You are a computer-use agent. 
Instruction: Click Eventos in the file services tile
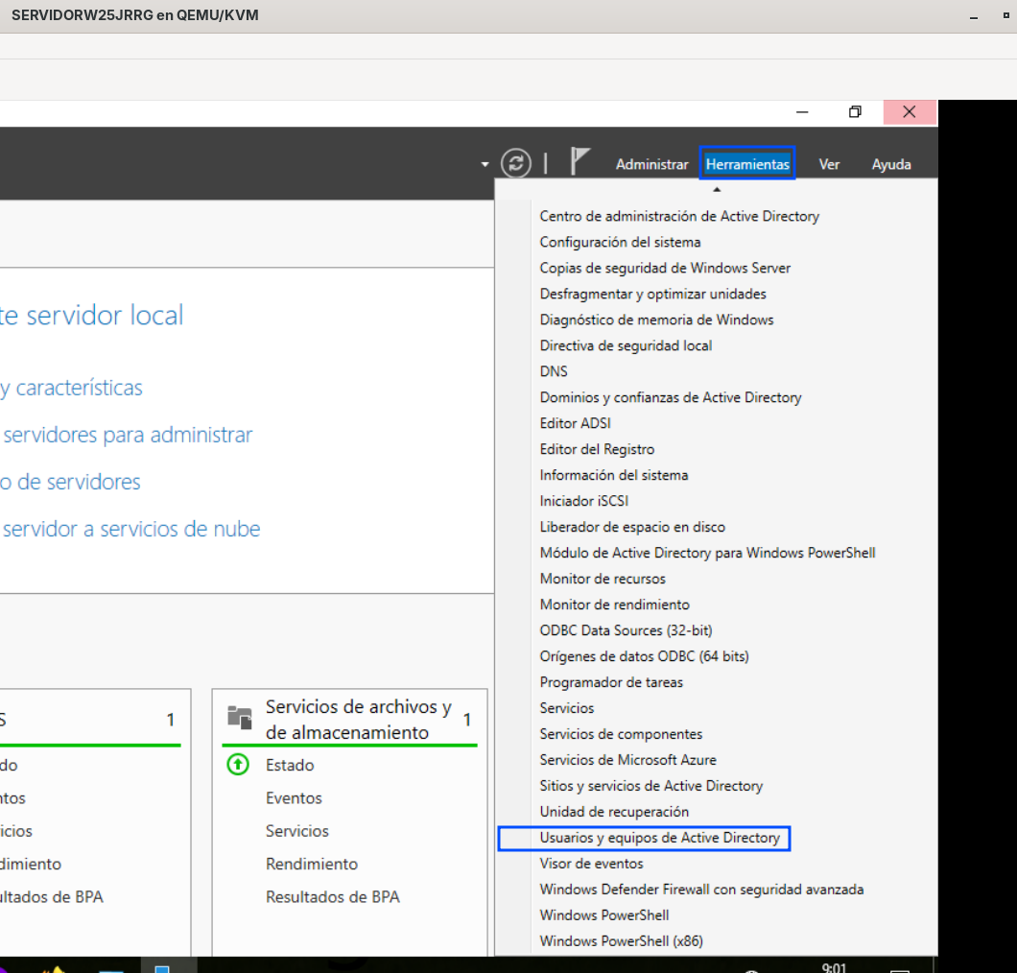pos(294,798)
